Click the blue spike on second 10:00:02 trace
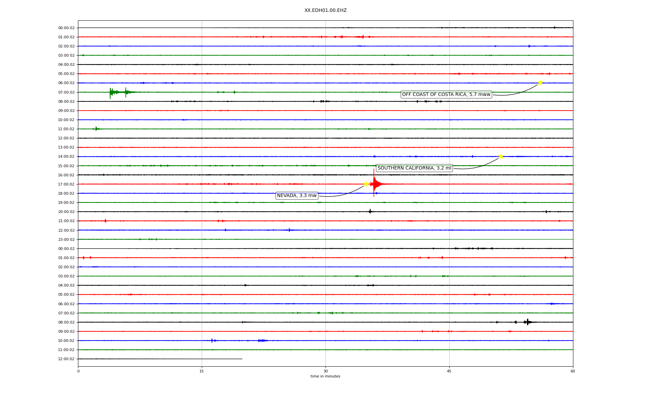651x407 pixels. (x=212, y=341)
